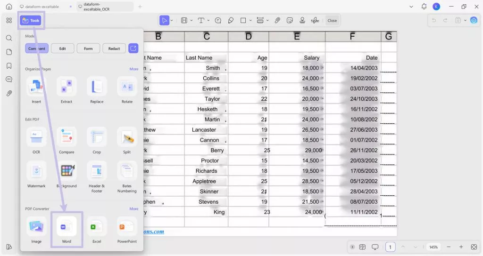Expand the Text tool dropdown arrow
The image size is (483, 256).
coord(208,21)
